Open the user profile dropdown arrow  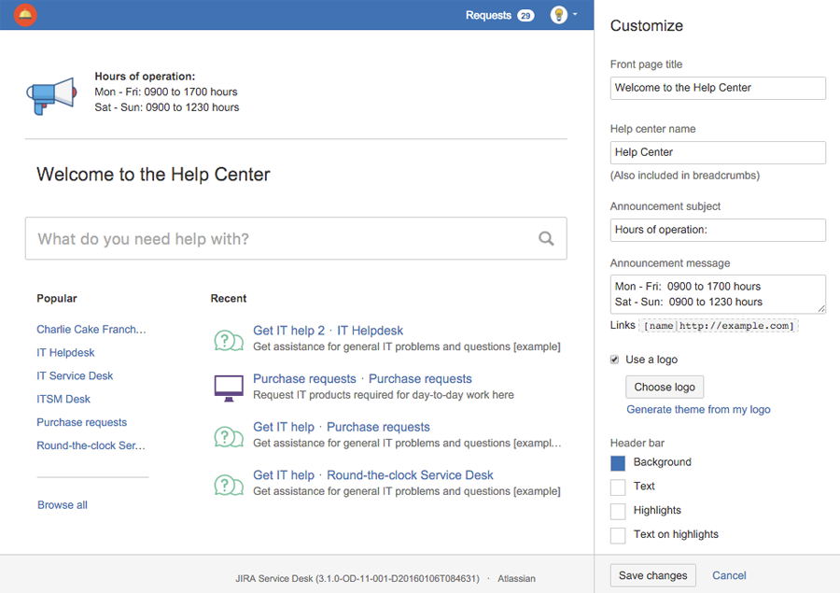click(575, 15)
